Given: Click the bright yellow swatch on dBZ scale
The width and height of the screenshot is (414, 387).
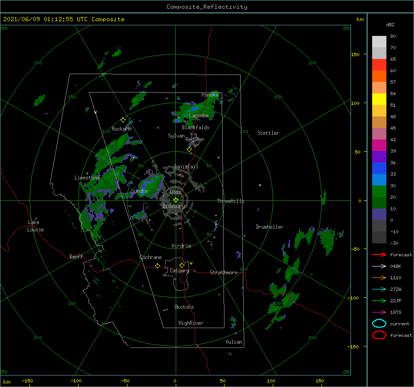Looking at the screenshot, I should tap(379, 99).
